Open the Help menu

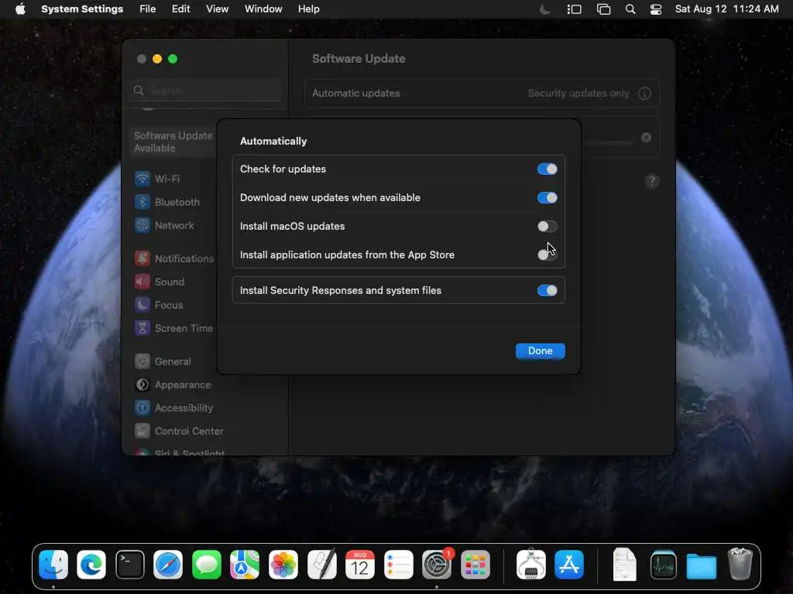click(308, 9)
